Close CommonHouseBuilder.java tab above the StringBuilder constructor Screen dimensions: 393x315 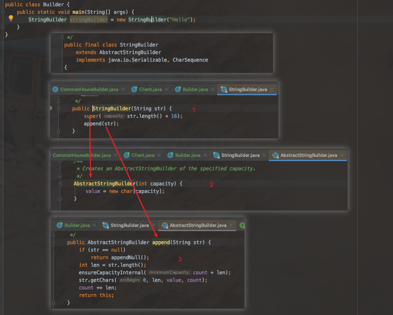[123, 89]
